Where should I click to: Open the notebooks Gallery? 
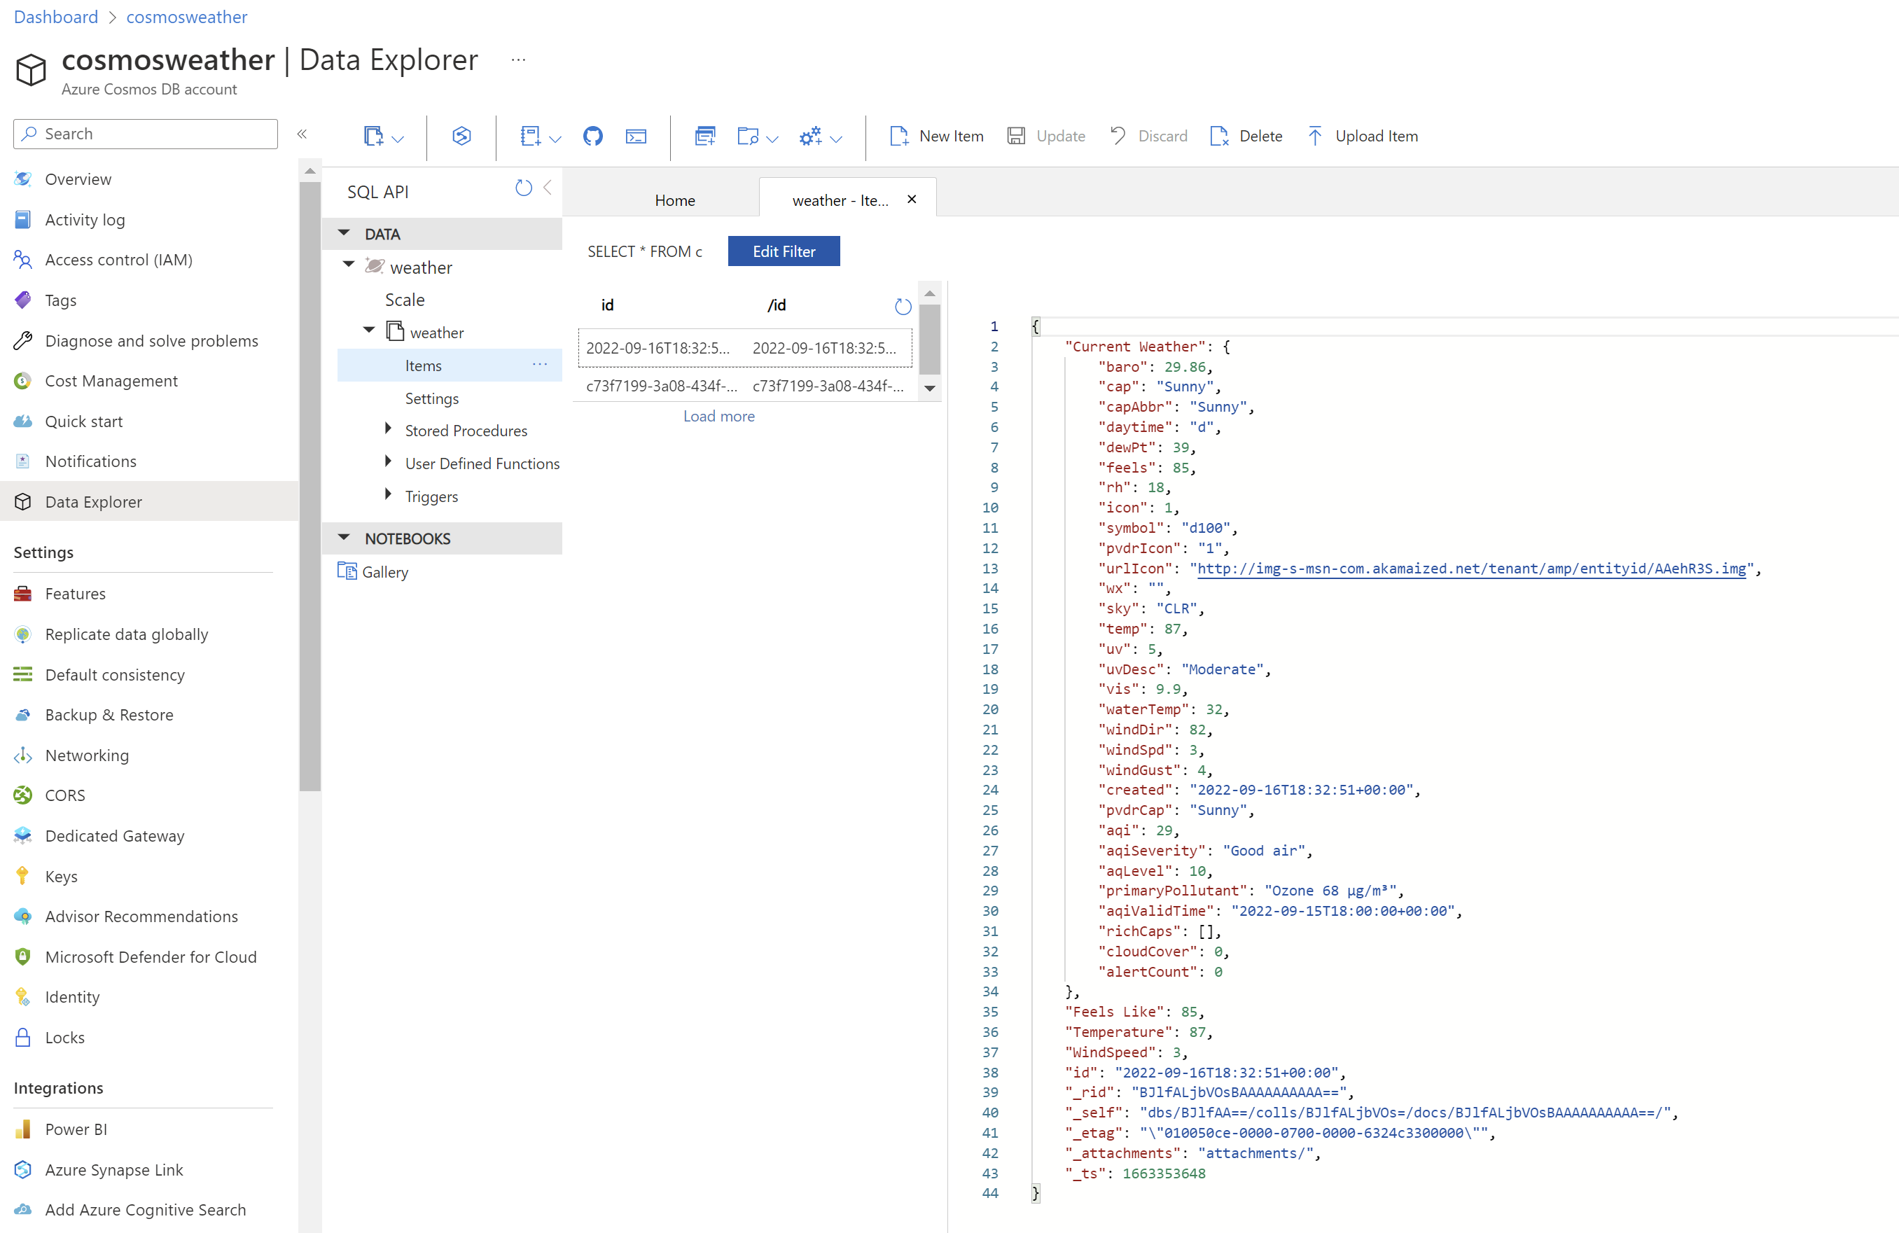tap(373, 571)
